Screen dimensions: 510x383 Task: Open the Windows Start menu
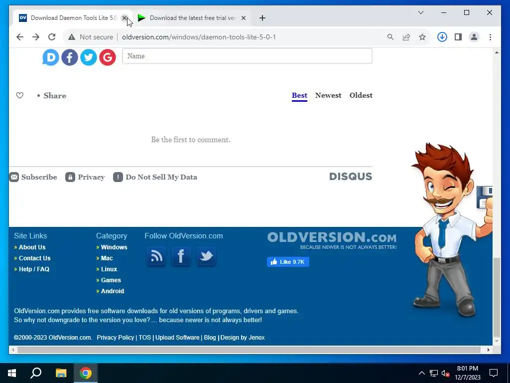click(x=12, y=373)
